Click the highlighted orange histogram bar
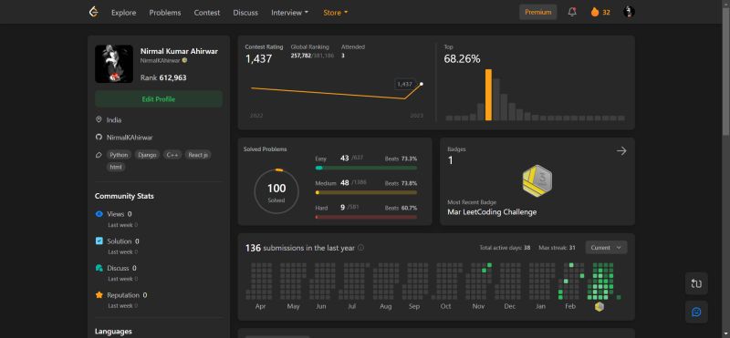The height and width of the screenshot is (338, 730). tap(488, 95)
